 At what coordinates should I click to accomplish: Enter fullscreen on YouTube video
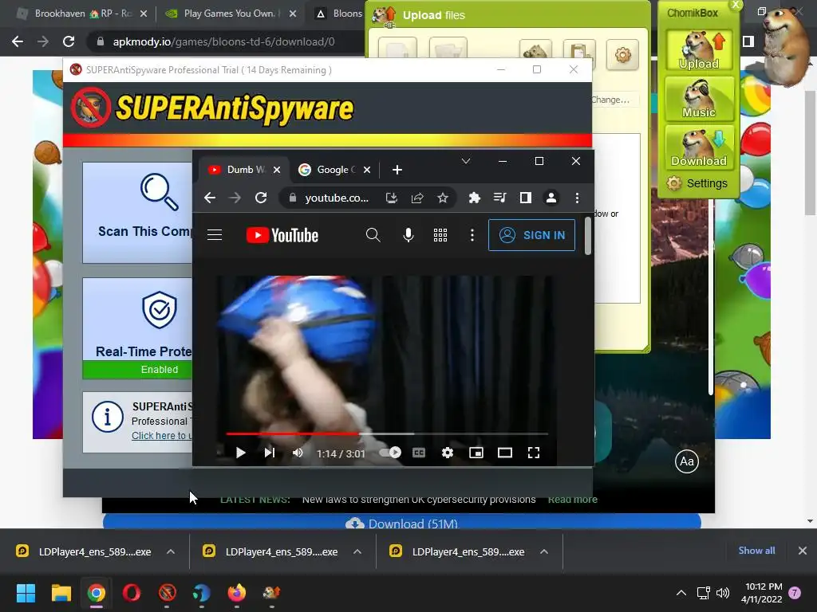click(x=533, y=453)
